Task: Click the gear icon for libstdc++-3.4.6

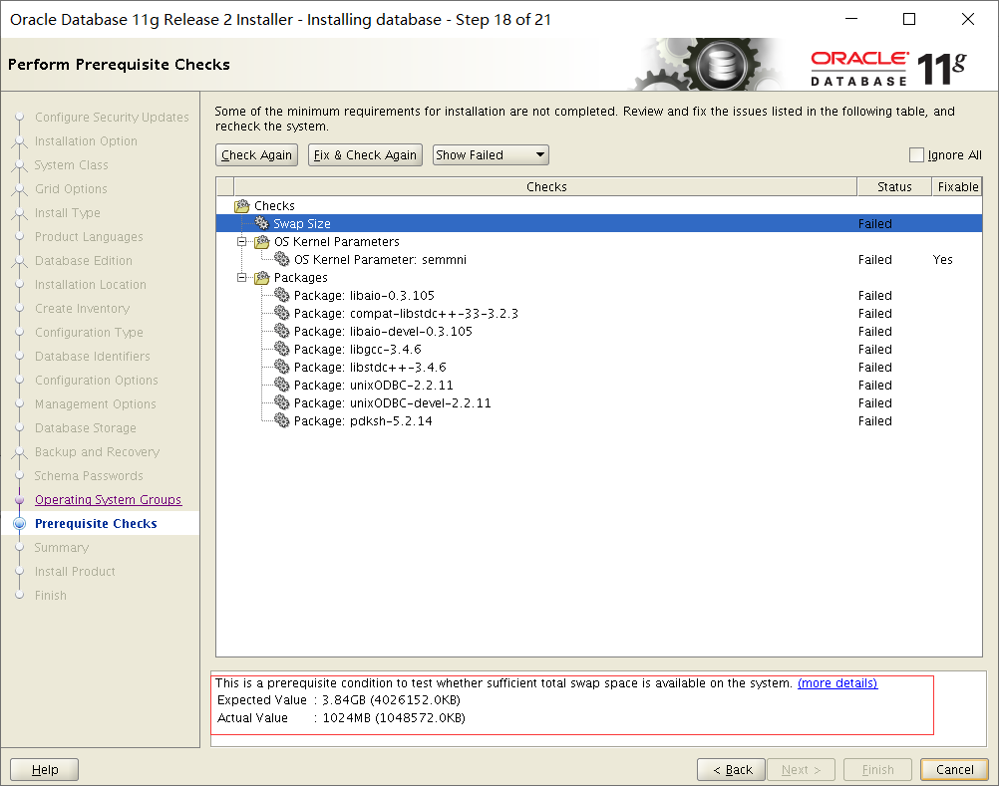Action: point(281,367)
